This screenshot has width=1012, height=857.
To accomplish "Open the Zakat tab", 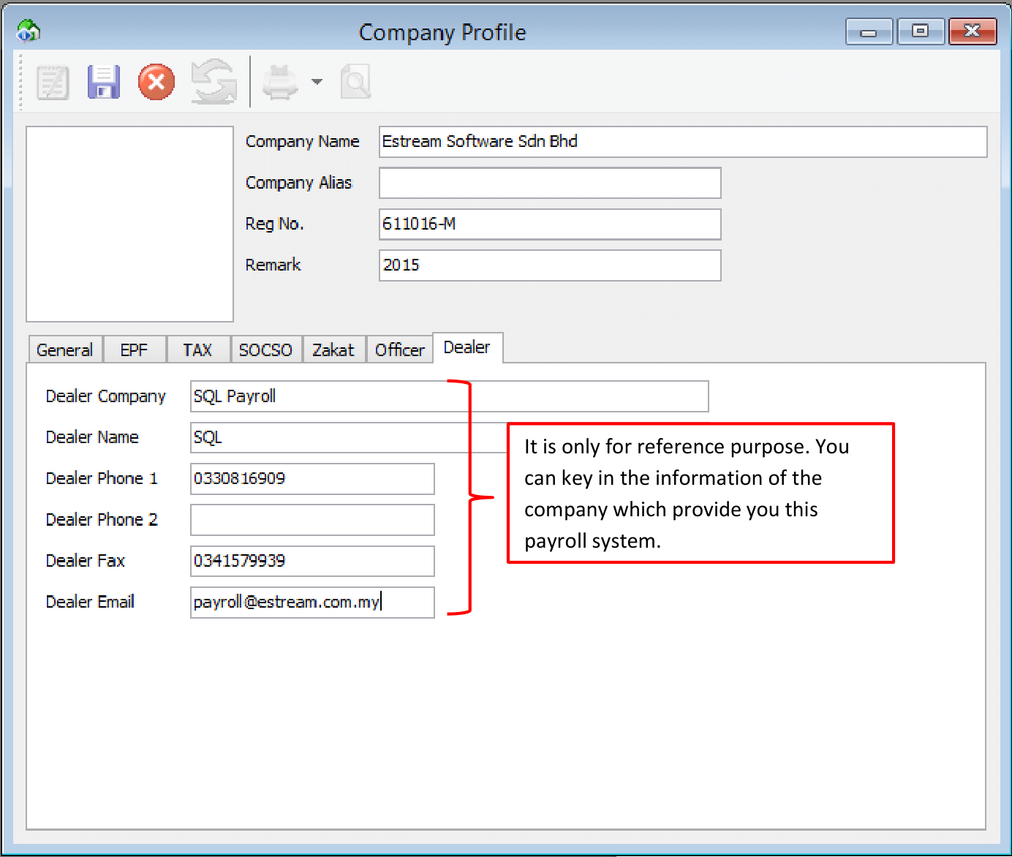I will [x=333, y=350].
